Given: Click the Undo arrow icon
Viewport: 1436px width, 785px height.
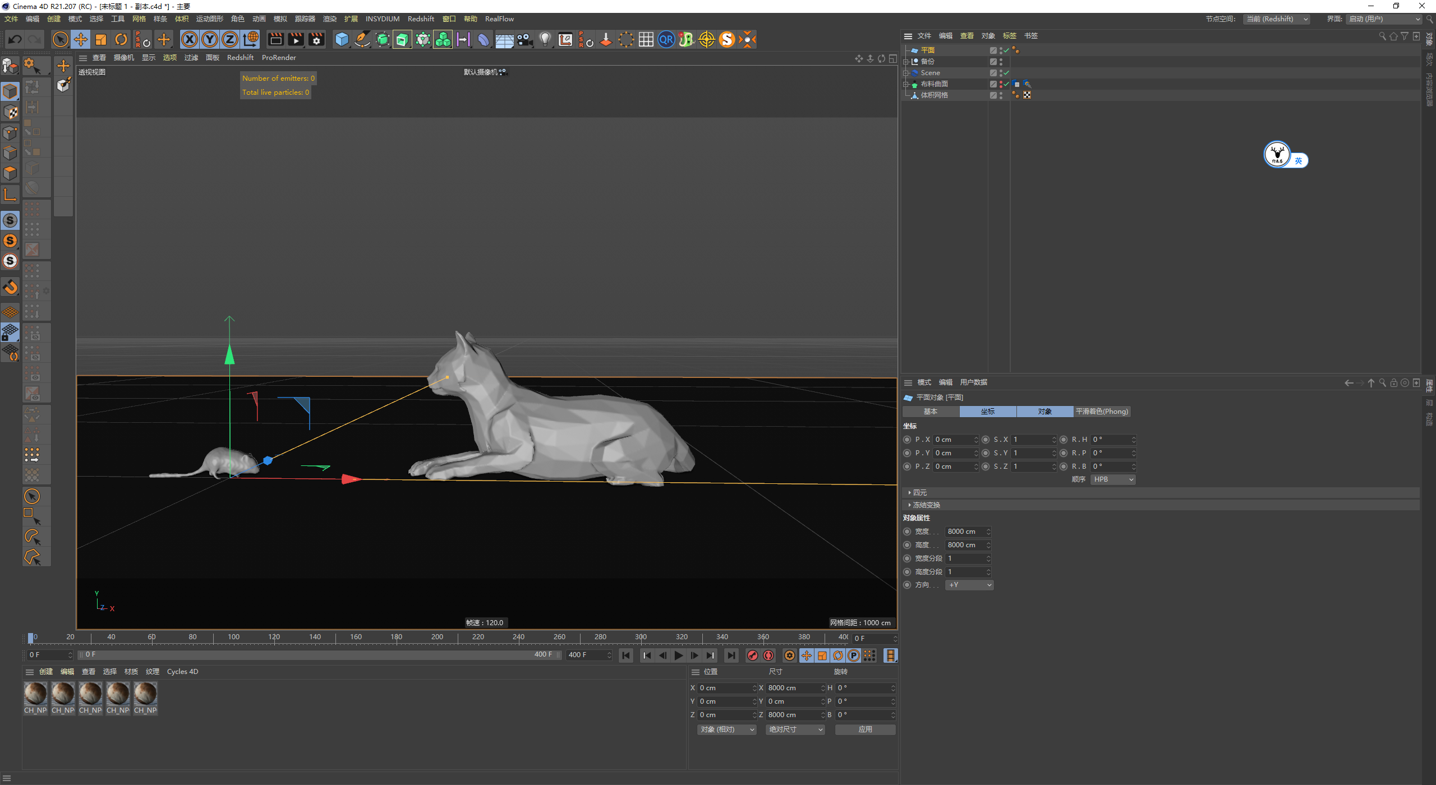Looking at the screenshot, I should (15, 39).
